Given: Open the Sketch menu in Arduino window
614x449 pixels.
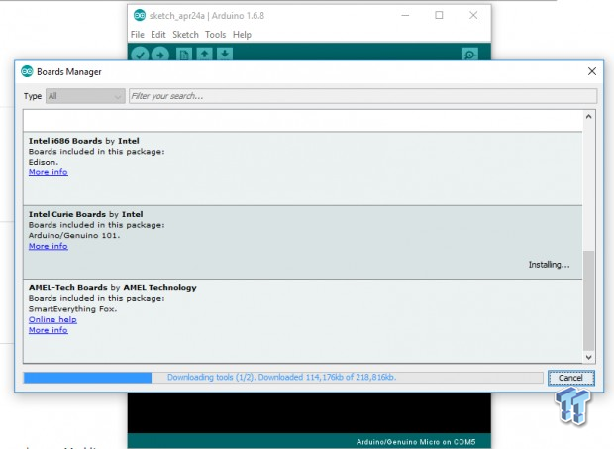Looking at the screenshot, I should tap(185, 35).
